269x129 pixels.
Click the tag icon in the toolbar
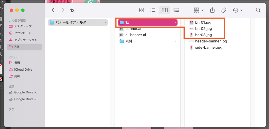pyautogui.click(x=223, y=10)
